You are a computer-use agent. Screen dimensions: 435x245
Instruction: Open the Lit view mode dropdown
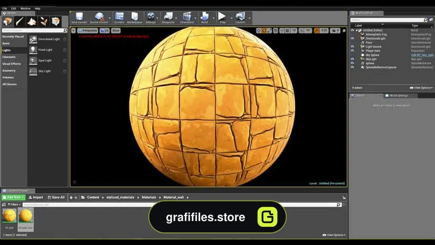coord(105,30)
